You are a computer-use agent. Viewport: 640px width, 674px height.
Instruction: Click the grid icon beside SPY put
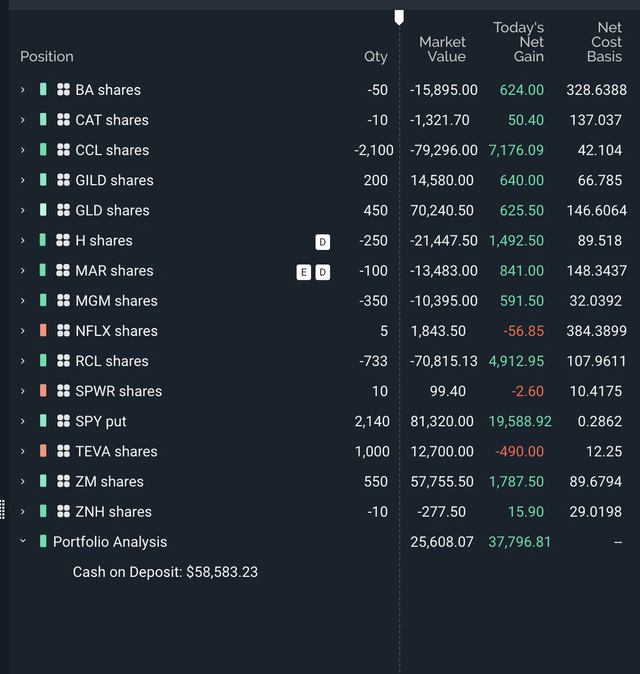pos(63,421)
